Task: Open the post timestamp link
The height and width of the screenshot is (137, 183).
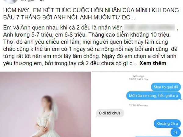Action: pyautogui.click(x=28, y=1)
